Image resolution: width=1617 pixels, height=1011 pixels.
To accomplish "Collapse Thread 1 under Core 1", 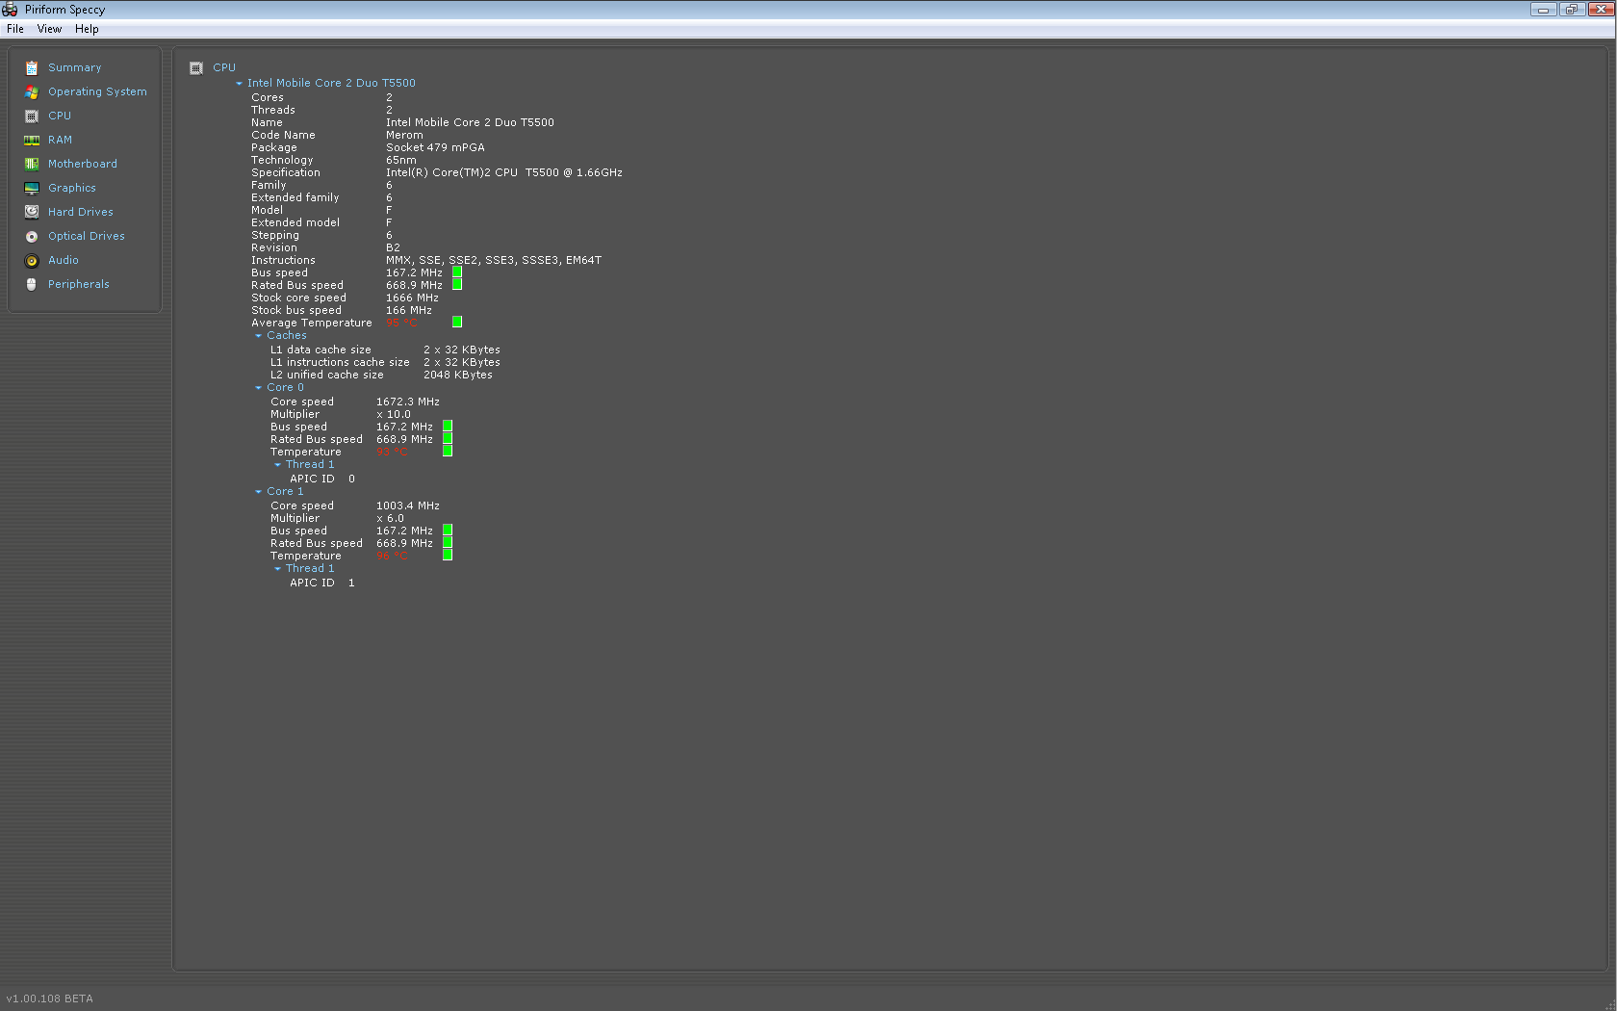I will pyautogui.click(x=277, y=569).
